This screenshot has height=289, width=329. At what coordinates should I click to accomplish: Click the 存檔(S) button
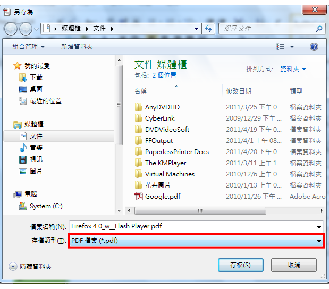(x=240, y=265)
